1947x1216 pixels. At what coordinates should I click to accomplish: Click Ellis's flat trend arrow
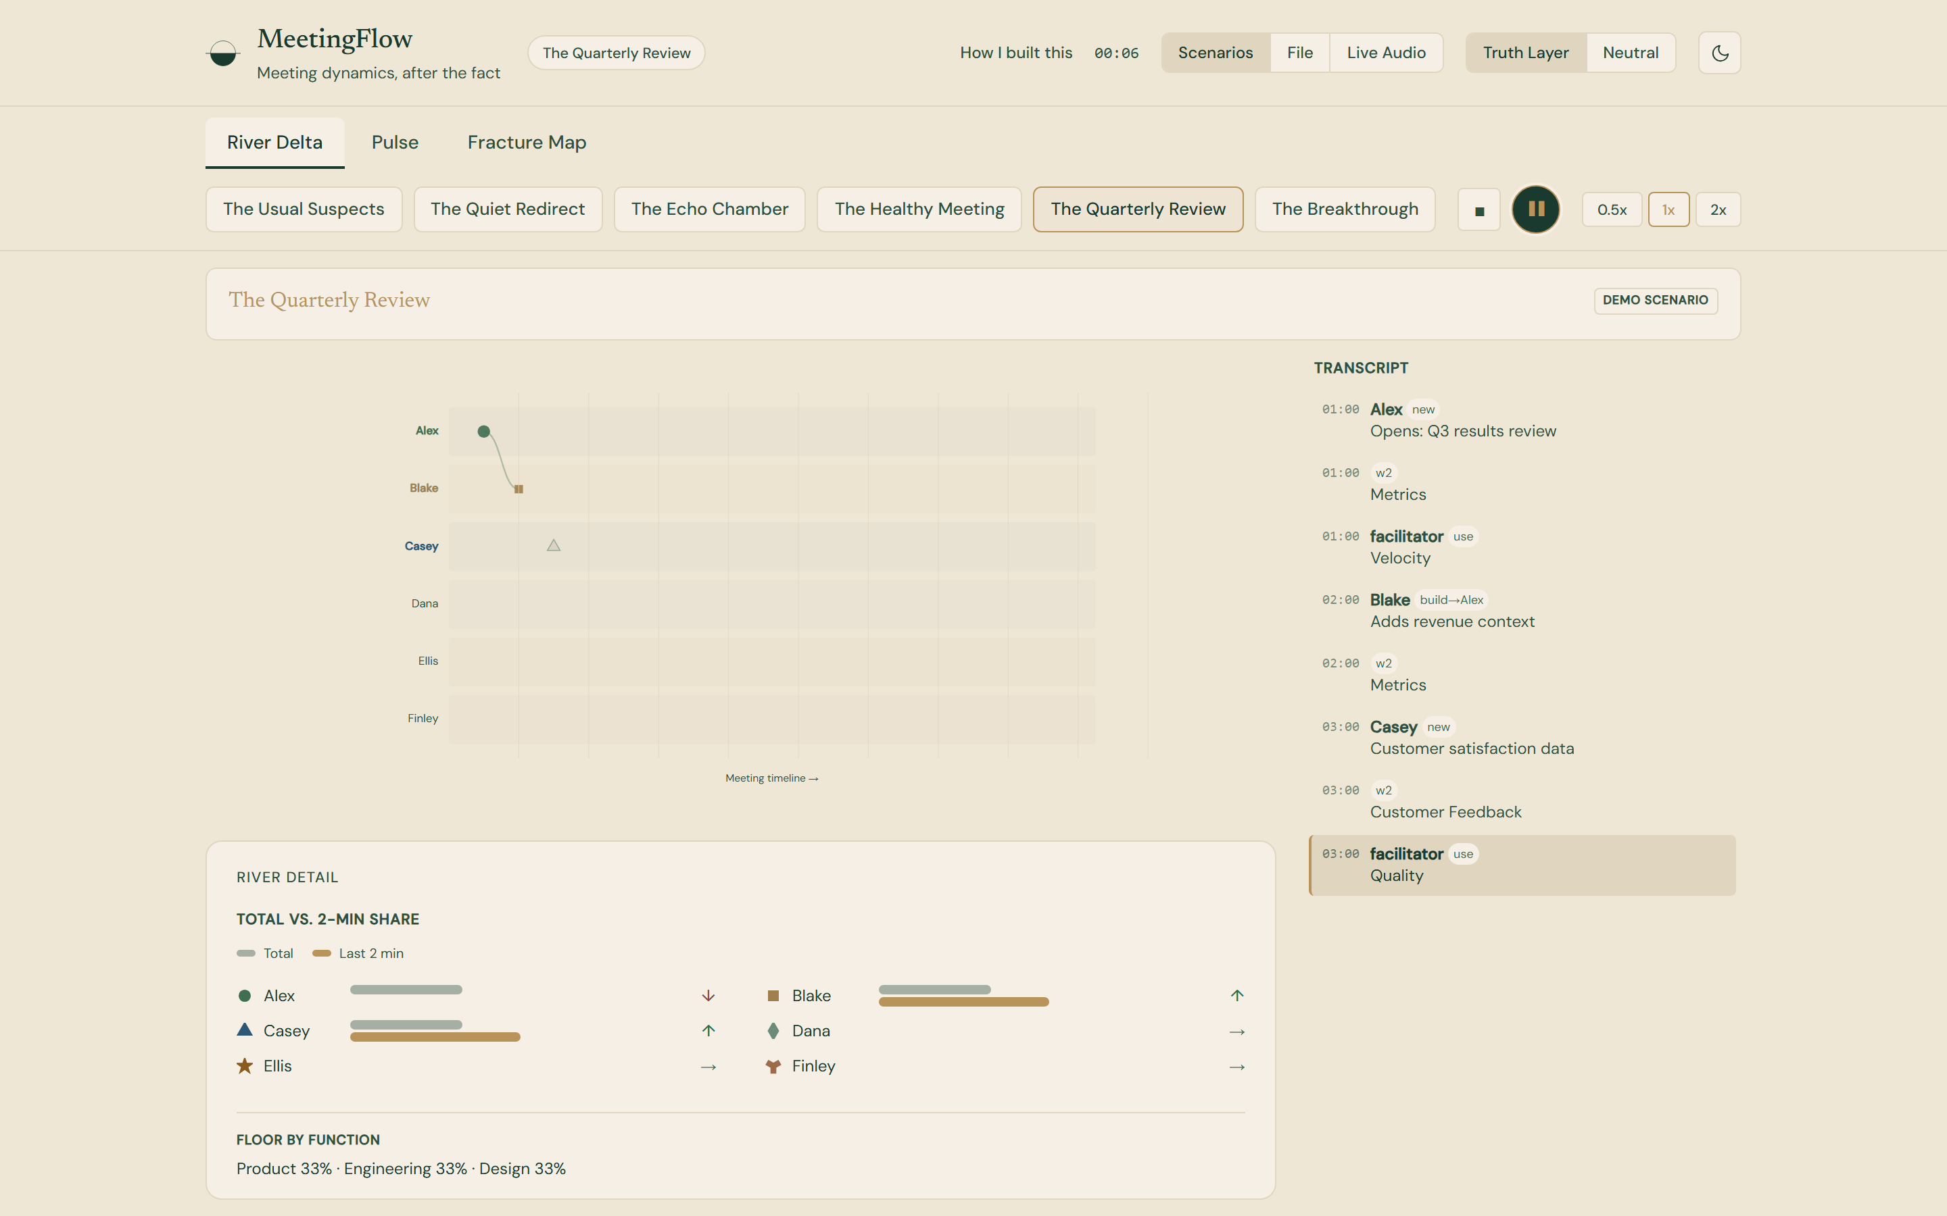pyautogui.click(x=708, y=1067)
